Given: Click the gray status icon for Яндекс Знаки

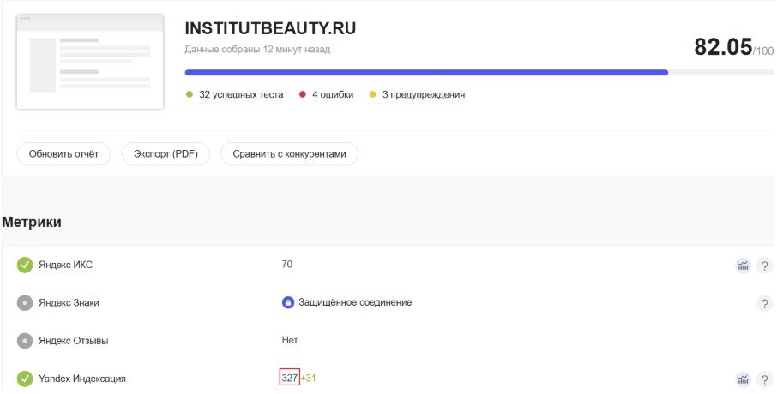Looking at the screenshot, I should pos(25,302).
